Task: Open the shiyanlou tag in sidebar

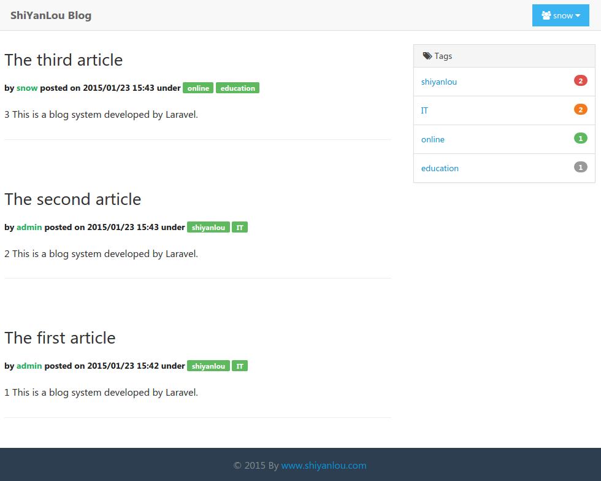Action: click(439, 82)
